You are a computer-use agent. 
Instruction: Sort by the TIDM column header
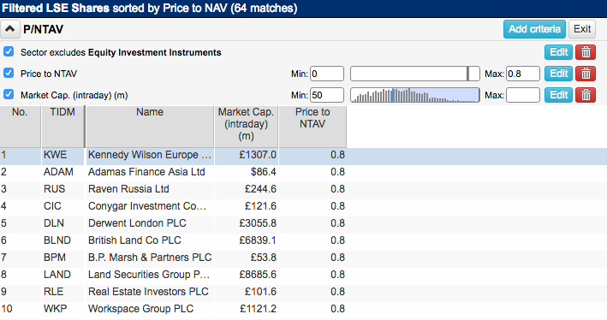pyautogui.click(x=62, y=126)
